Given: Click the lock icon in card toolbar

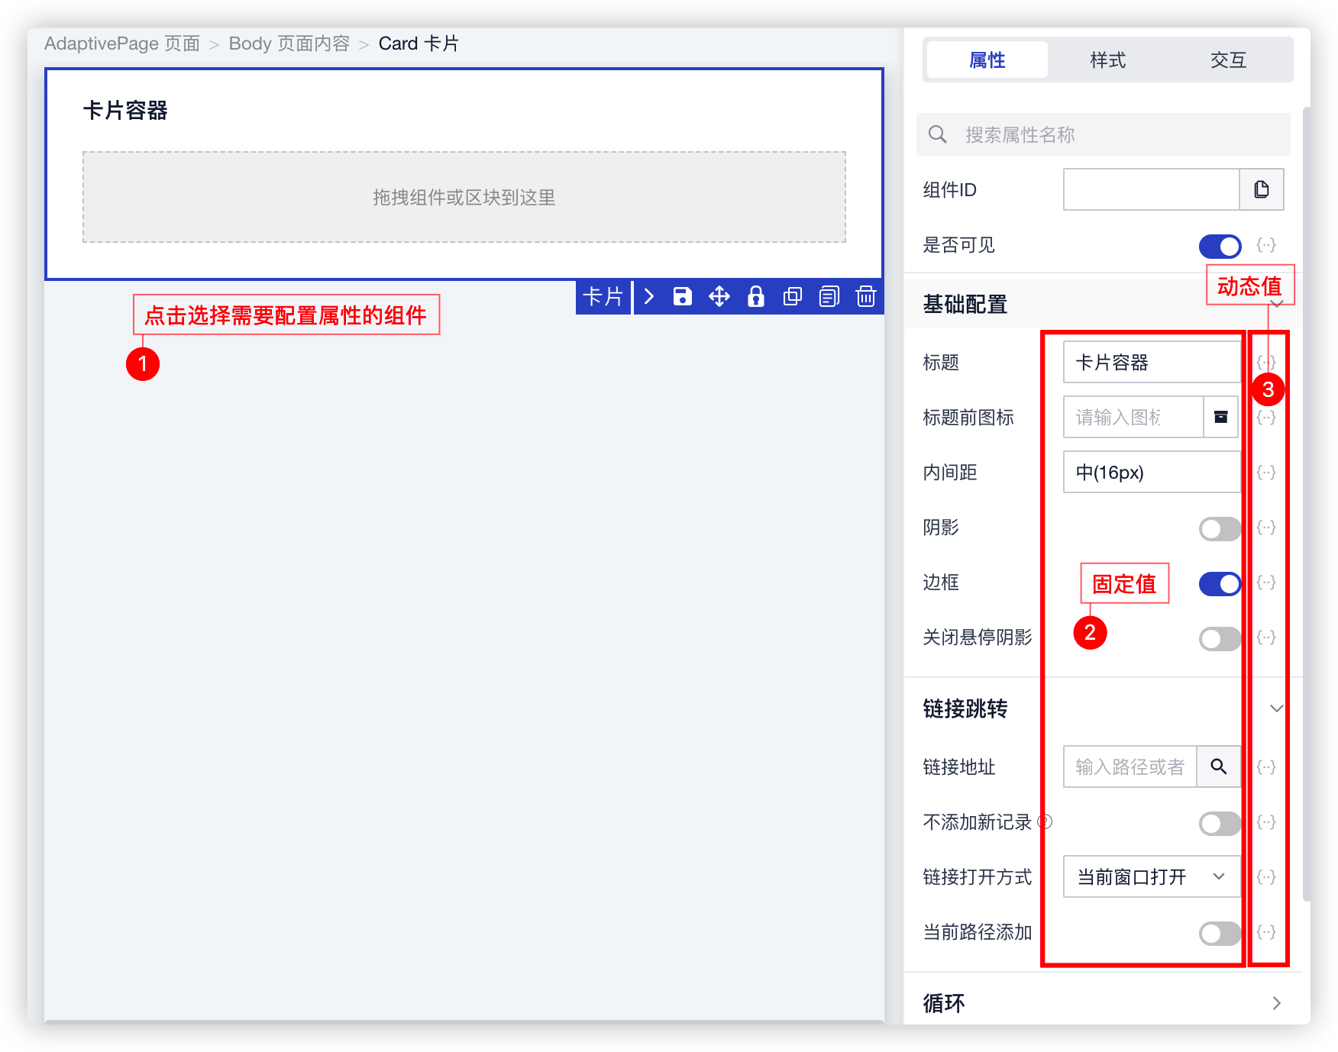Looking at the screenshot, I should pos(755,297).
